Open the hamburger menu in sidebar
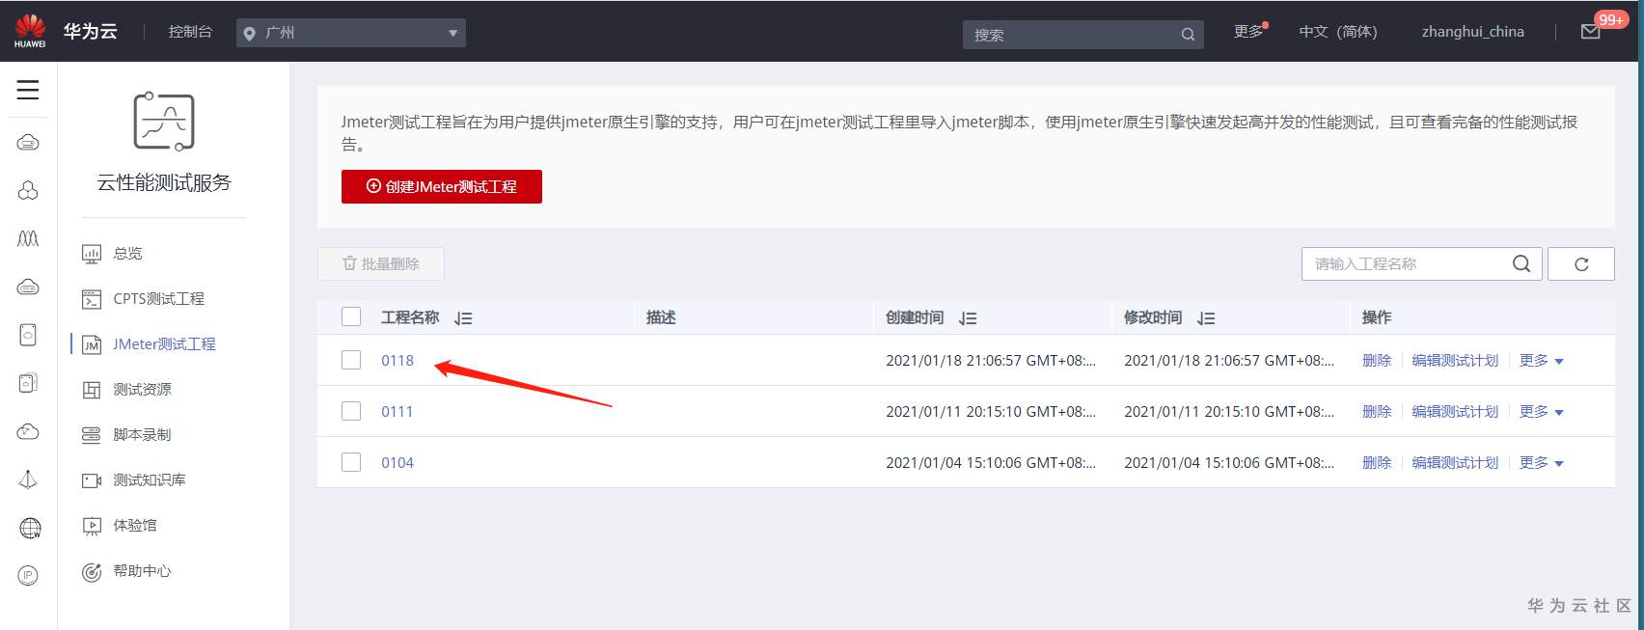Viewport: 1644px width, 630px height. [28, 90]
